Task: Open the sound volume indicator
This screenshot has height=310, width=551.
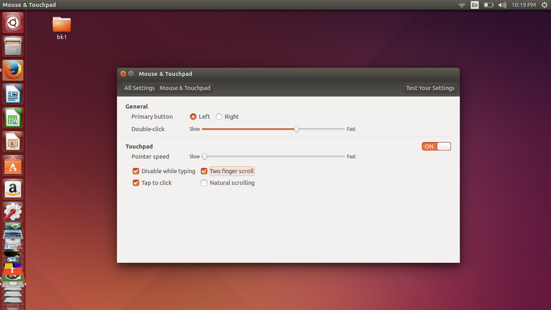Action: (x=502, y=5)
